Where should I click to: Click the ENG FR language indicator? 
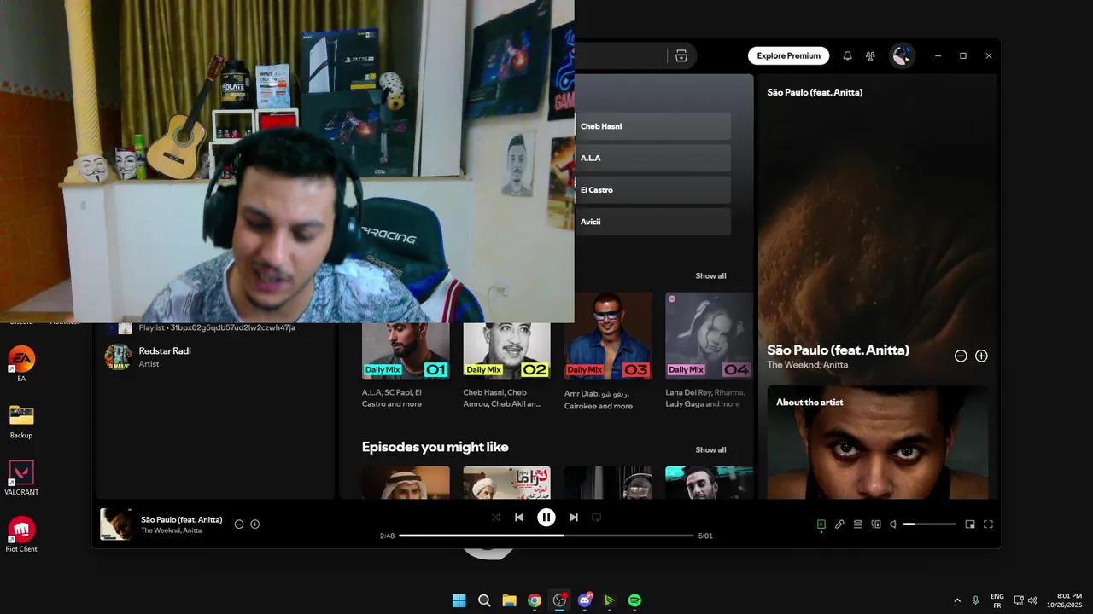click(997, 600)
